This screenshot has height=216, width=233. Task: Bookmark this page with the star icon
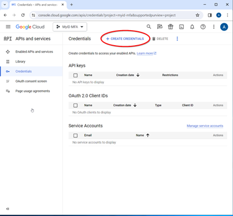(x=198, y=15)
